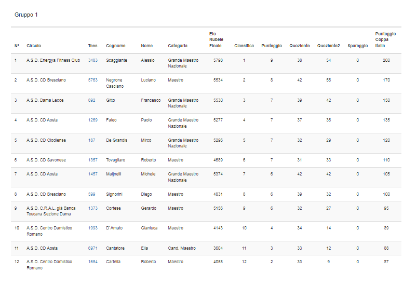Follow the 1269 link for Faleo
Viewport: 417px width, 286px height.
[x=93, y=120]
